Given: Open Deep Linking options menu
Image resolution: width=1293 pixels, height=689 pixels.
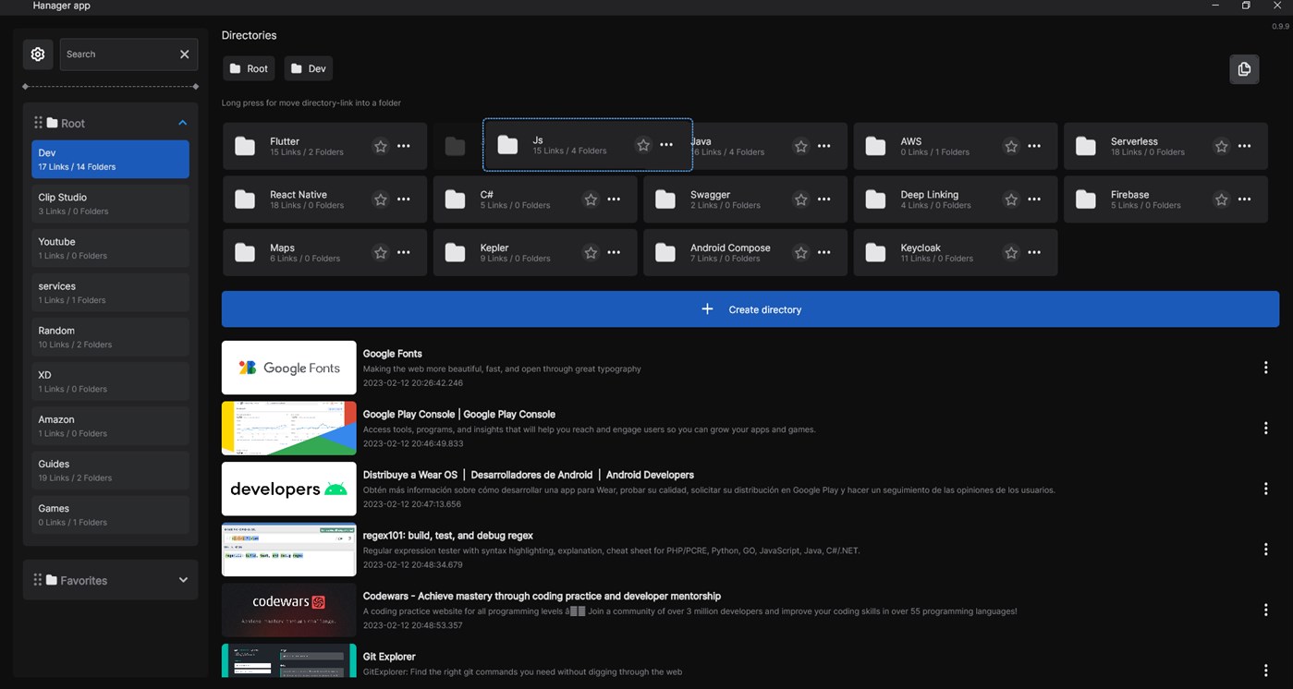Looking at the screenshot, I should click(1034, 199).
